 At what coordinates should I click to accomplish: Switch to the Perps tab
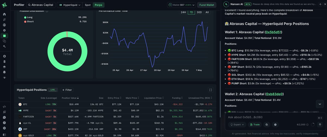pyautogui.click(x=98, y=5)
